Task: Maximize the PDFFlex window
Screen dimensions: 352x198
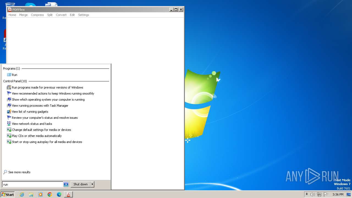Action: [x=176, y=9]
